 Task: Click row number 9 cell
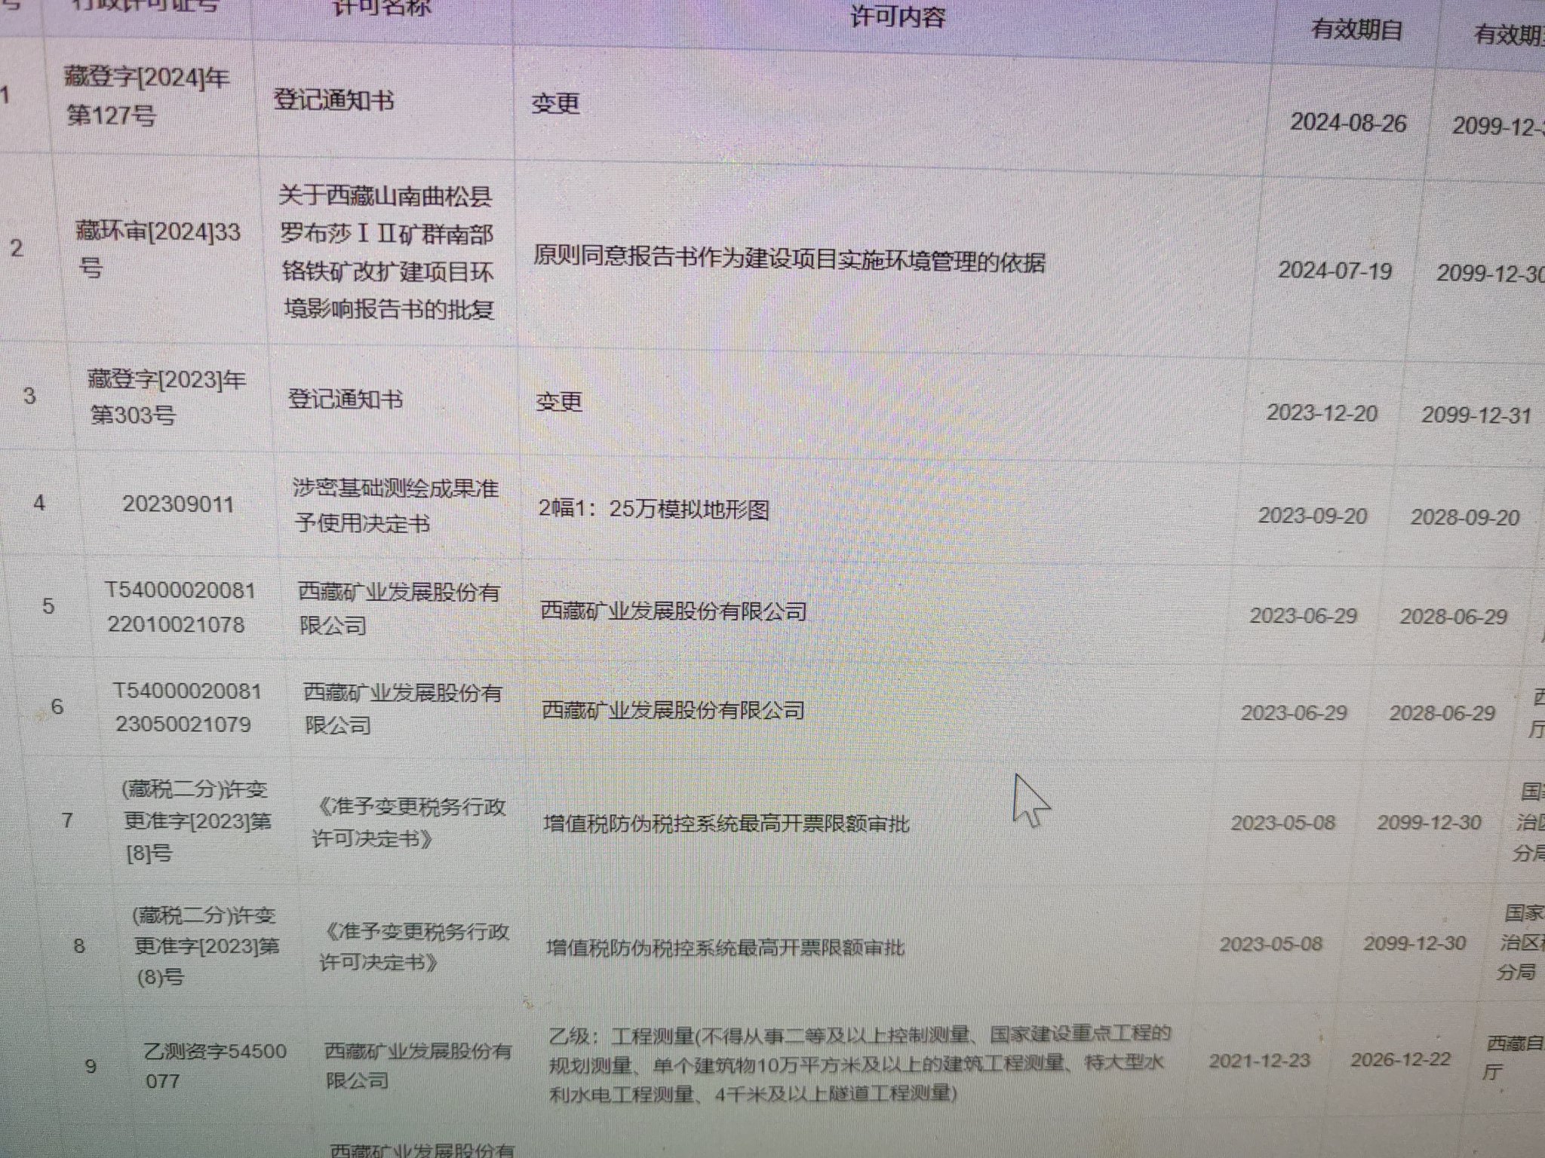91,1065
